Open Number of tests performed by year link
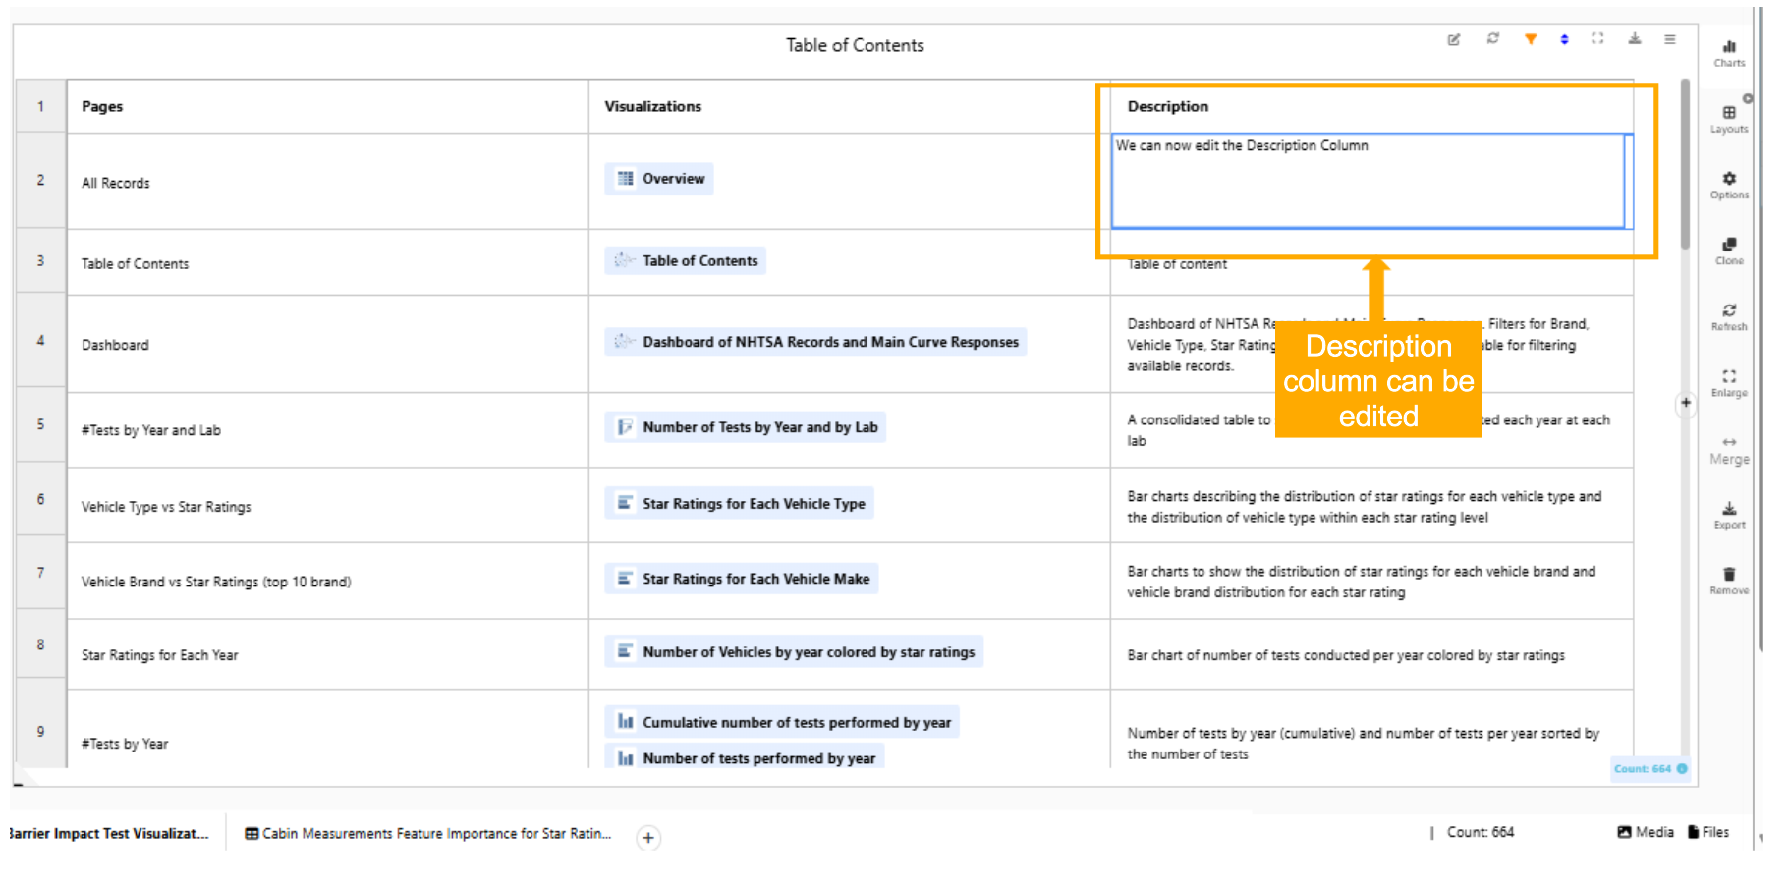This screenshot has height=891, width=1789. click(745, 757)
